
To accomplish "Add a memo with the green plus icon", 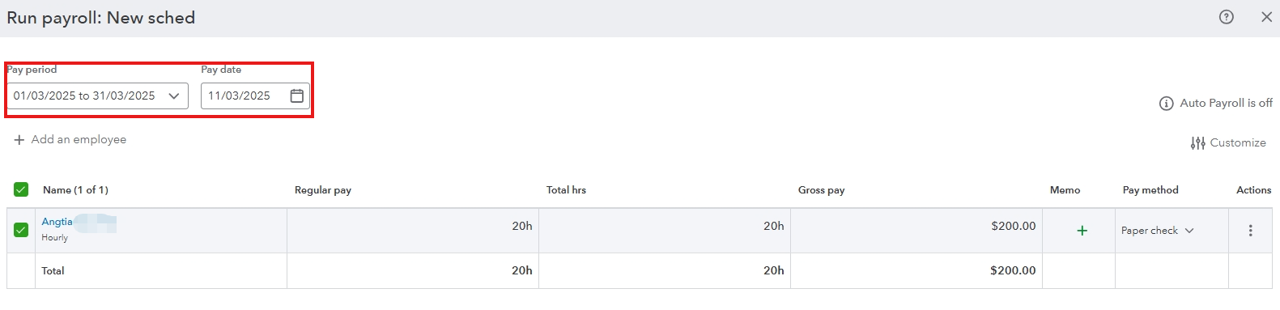I will [x=1082, y=231].
